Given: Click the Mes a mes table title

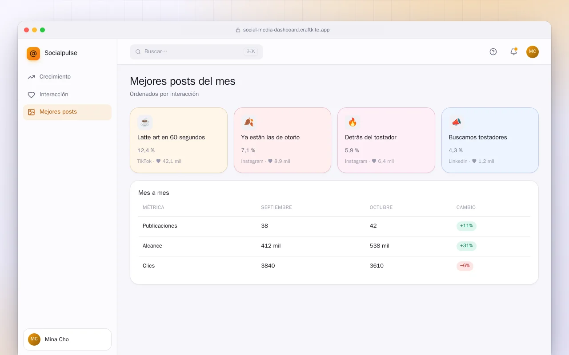Looking at the screenshot, I should pos(154,193).
